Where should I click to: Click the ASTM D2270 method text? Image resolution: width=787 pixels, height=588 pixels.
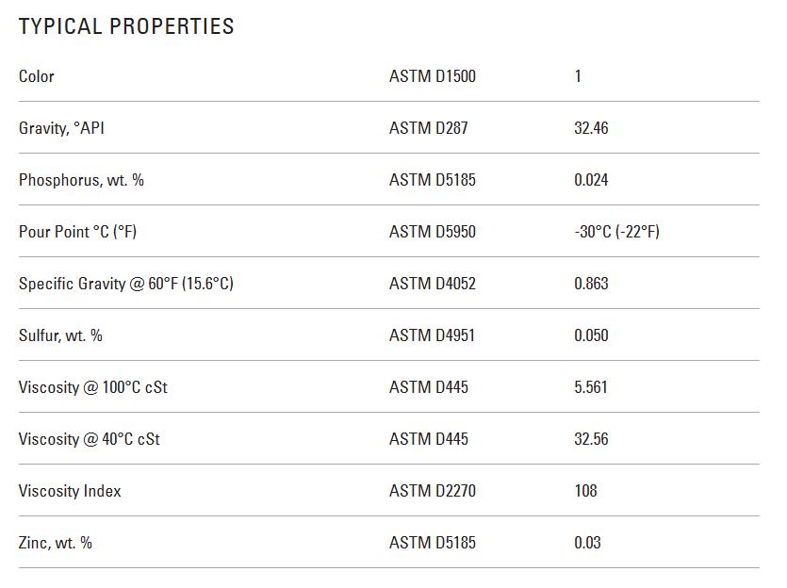(x=432, y=491)
